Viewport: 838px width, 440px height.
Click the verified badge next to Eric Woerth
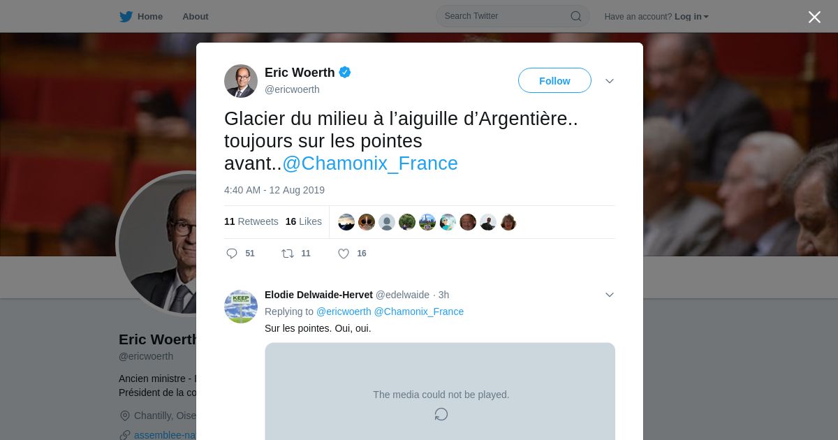345,72
